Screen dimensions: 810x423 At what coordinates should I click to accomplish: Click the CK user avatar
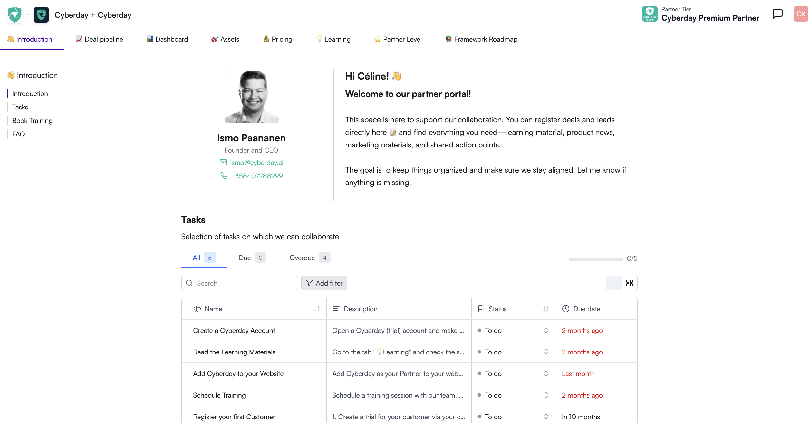point(800,14)
